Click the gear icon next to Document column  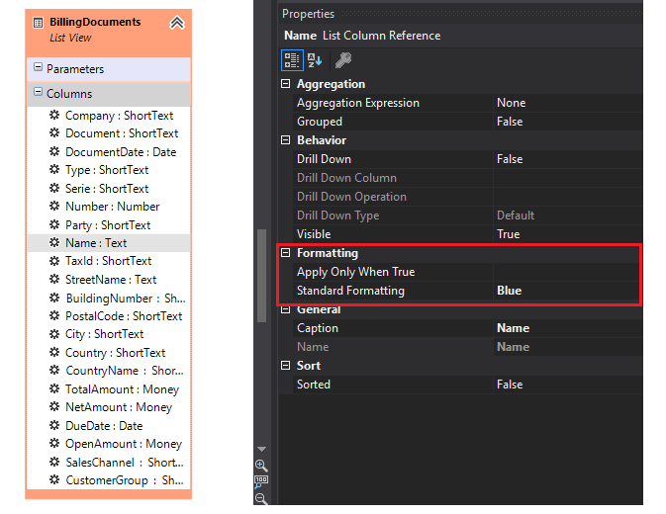[54, 132]
